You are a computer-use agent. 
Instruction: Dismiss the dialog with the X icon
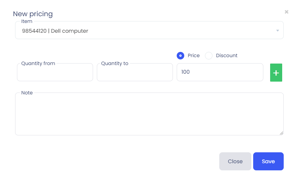[286, 12]
